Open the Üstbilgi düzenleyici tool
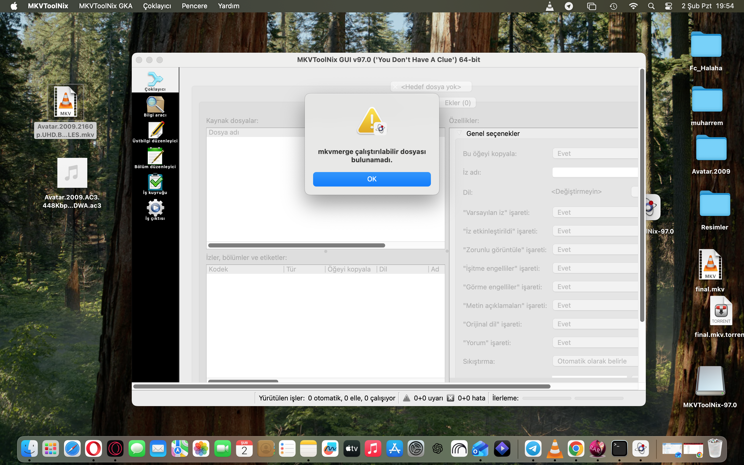Screen dimensions: 744x465 tap(155, 133)
